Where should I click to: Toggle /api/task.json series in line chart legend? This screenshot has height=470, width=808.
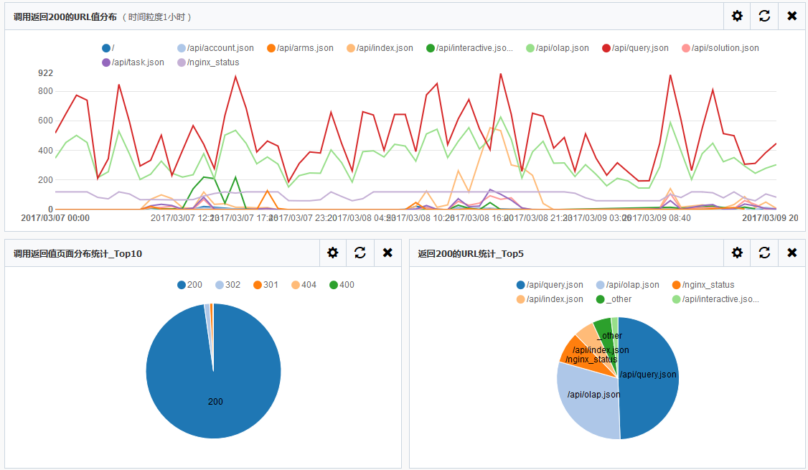(x=133, y=62)
